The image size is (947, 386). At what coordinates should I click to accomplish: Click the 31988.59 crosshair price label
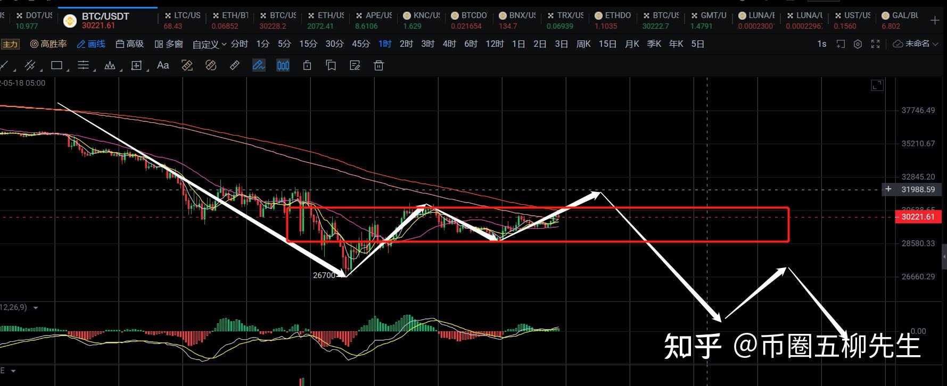click(x=918, y=189)
